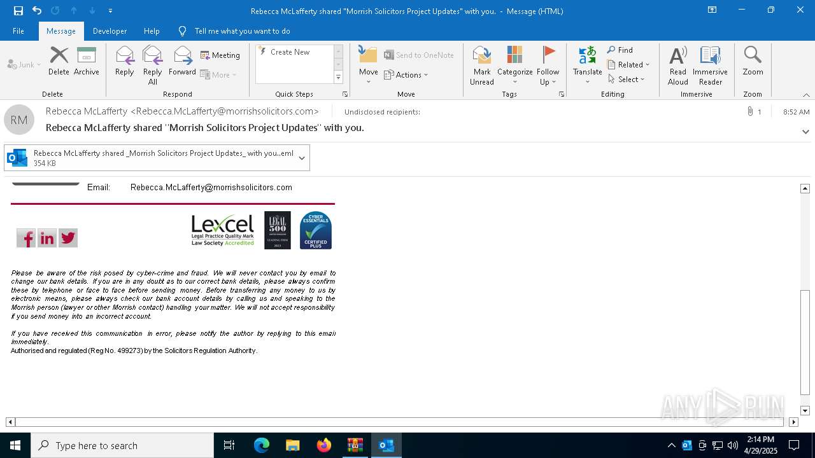Click horizontal scrollbar right arrow
Image resolution: width=815 pixels, height=458 pixels.
[x=793, y=422]
